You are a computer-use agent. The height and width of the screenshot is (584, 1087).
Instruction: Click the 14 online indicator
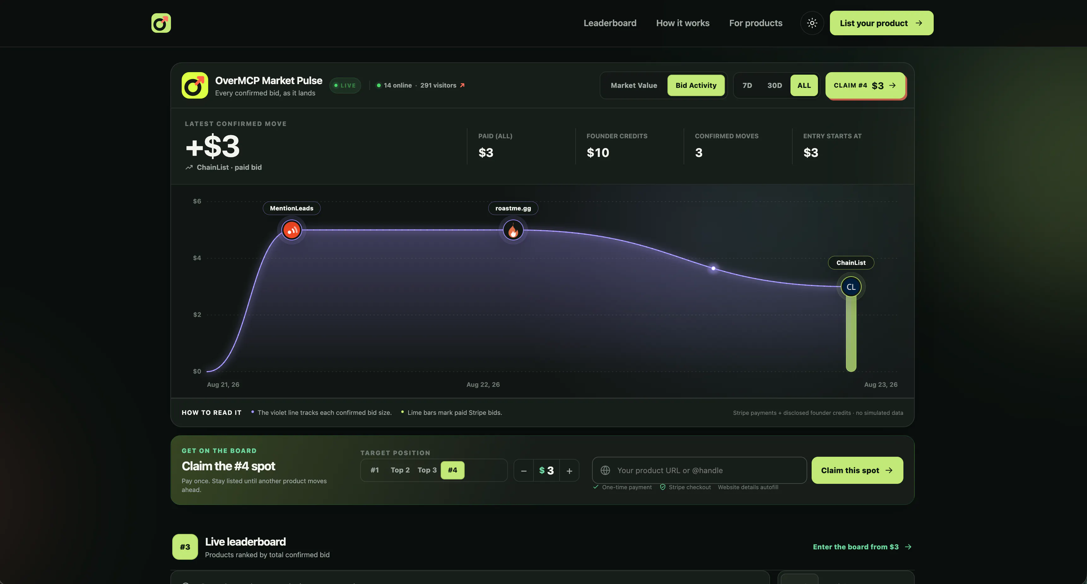394,85
